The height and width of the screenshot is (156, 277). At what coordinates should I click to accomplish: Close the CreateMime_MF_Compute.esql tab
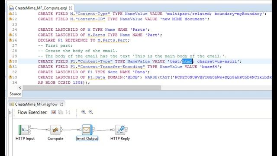click(71, 8)
